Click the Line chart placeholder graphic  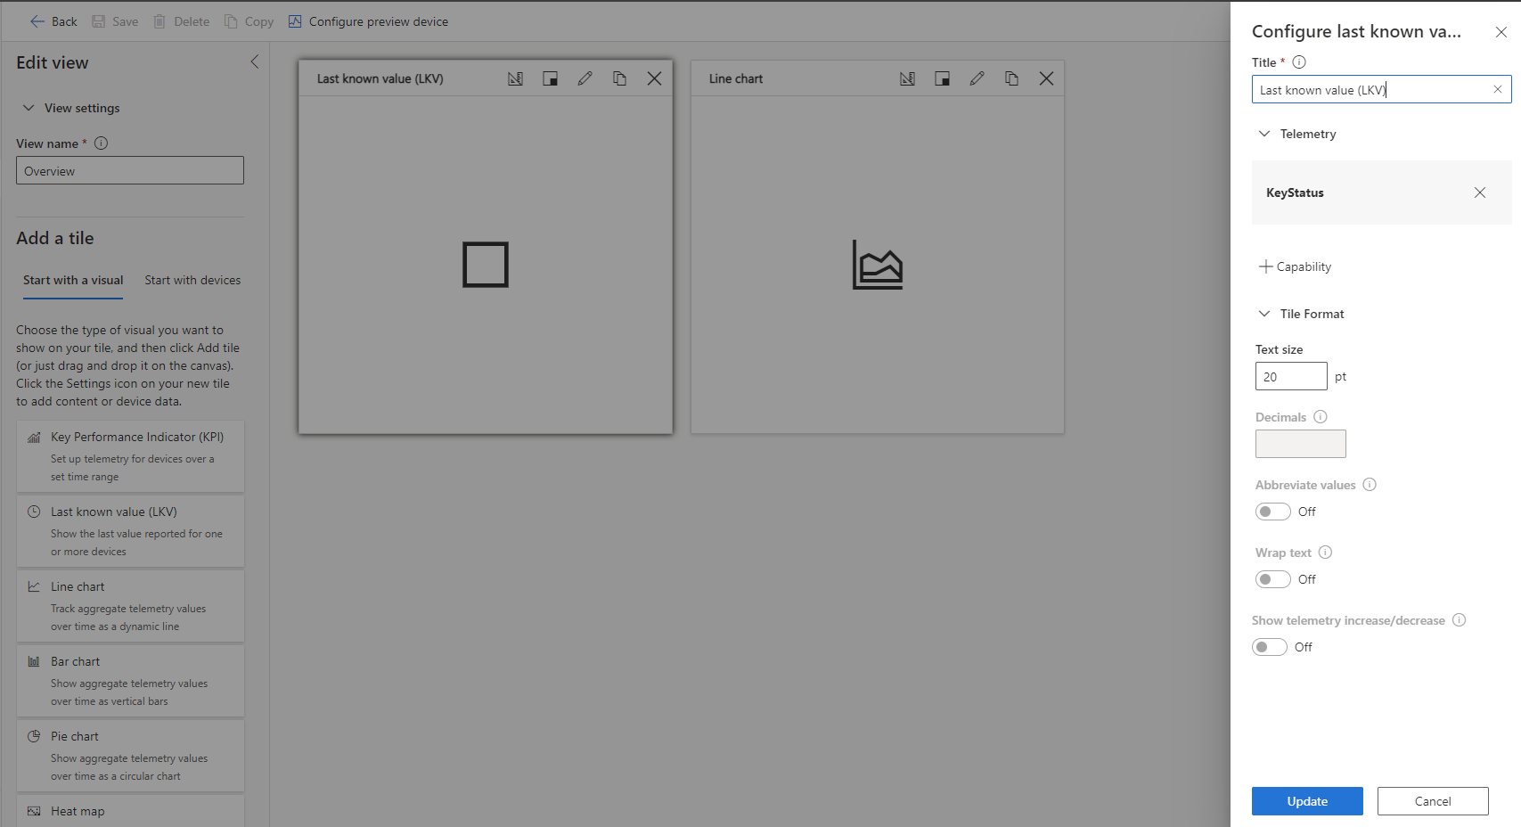pyautogui.click(x=878, y=265)
